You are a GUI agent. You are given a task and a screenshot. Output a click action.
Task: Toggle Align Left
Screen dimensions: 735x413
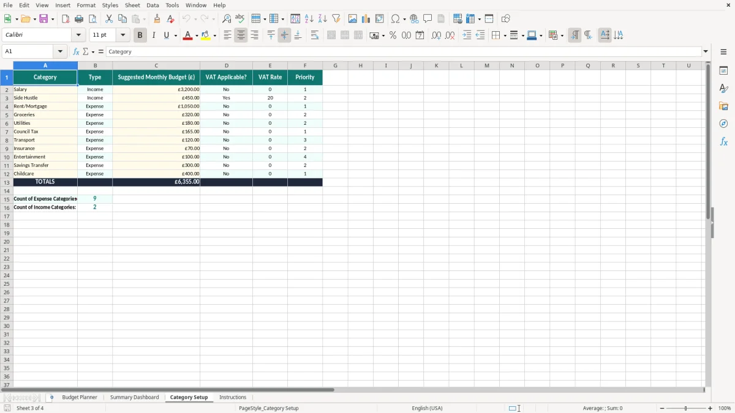[x=227, y=35]
